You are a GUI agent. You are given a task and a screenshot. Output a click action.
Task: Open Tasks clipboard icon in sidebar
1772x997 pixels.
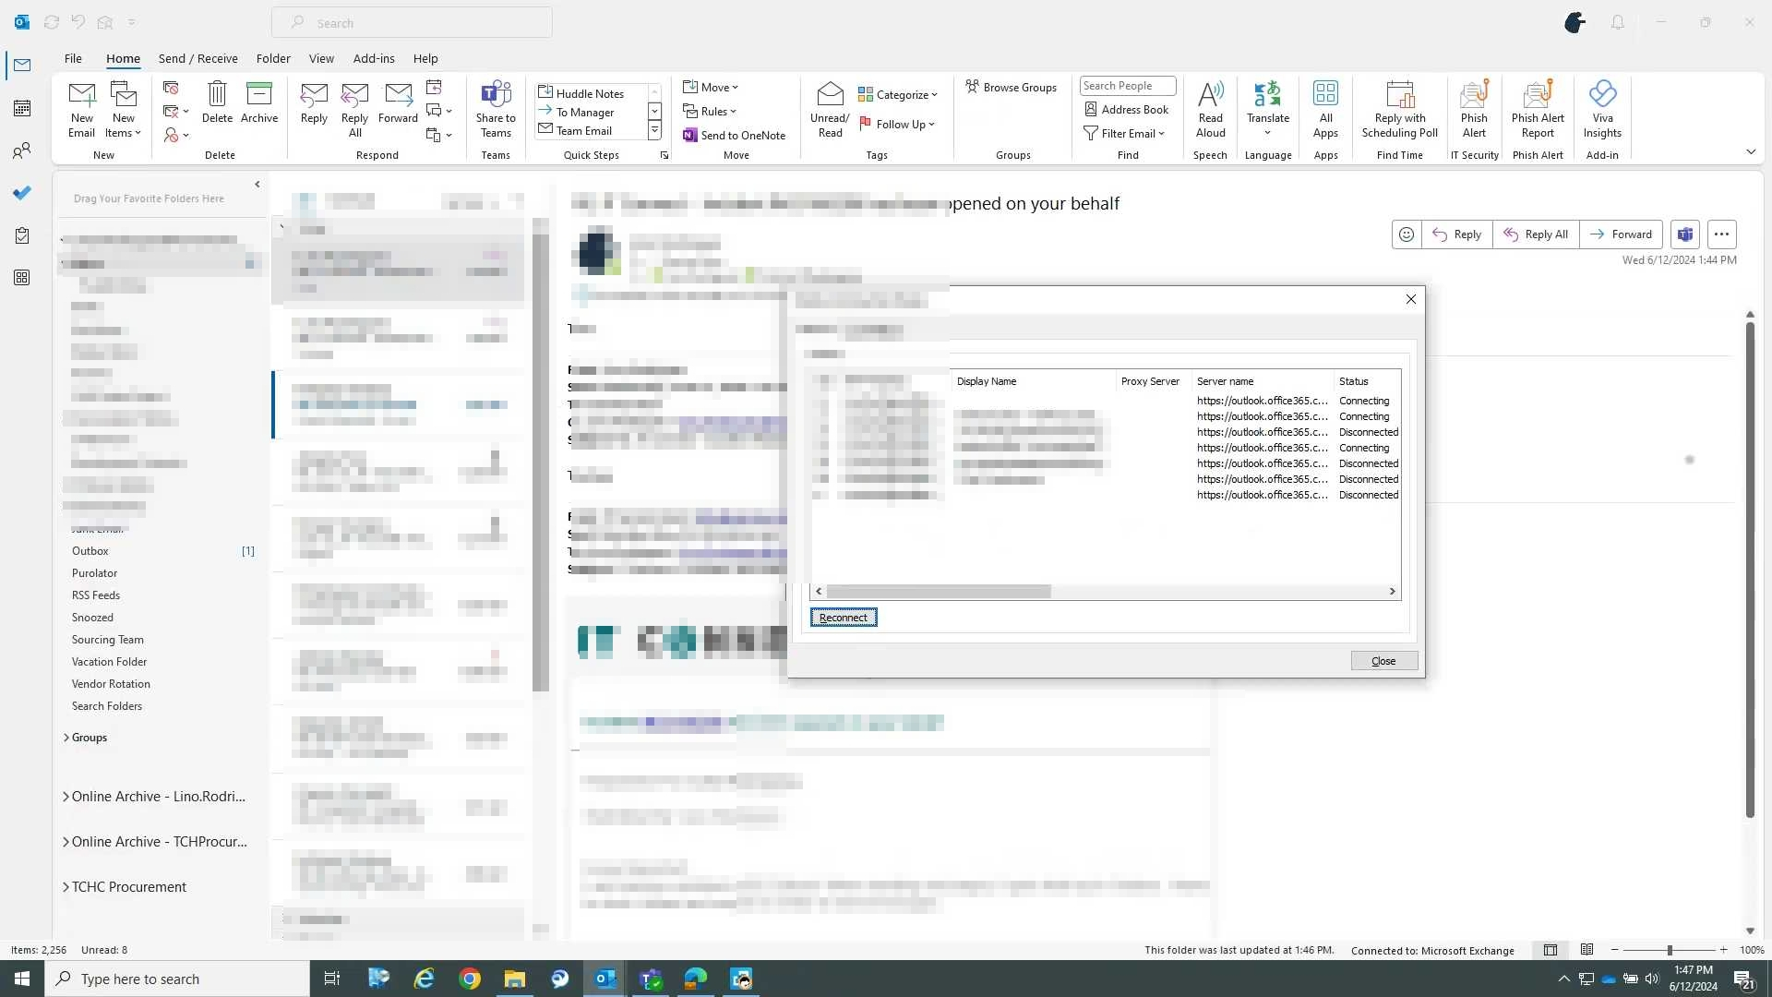coord(22,235)
